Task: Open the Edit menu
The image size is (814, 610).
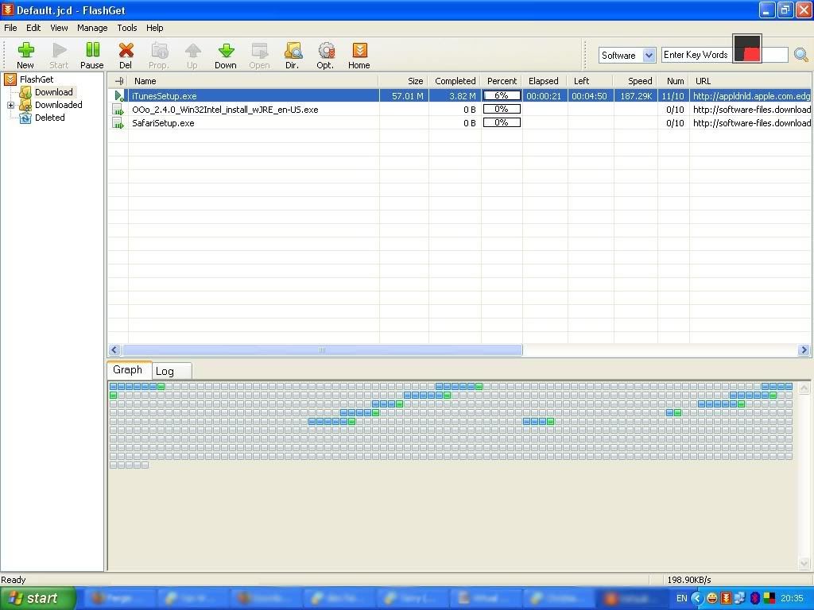Action: point(33,28)
